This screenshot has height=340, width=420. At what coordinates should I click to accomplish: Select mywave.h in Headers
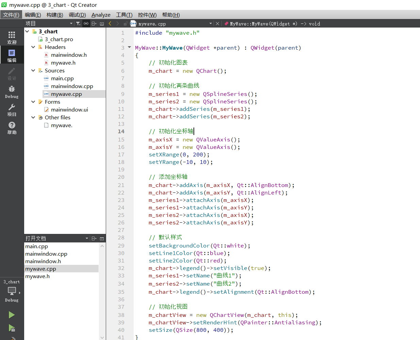[x=63, y=63]
